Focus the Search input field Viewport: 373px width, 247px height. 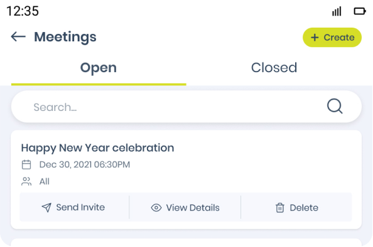[186, 107]
